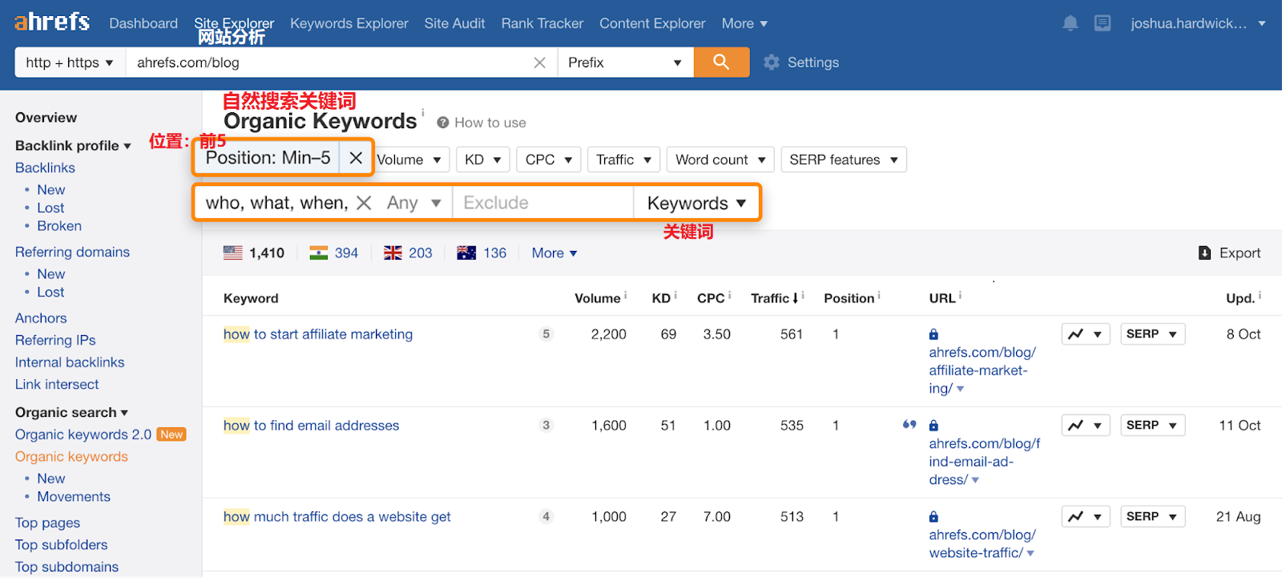Open the notifications bell icon
1282x578 pixels.
(x=1070, y=23)
